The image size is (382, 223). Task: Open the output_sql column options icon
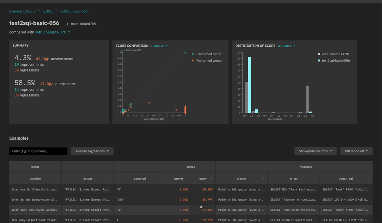tap(368, 179)
